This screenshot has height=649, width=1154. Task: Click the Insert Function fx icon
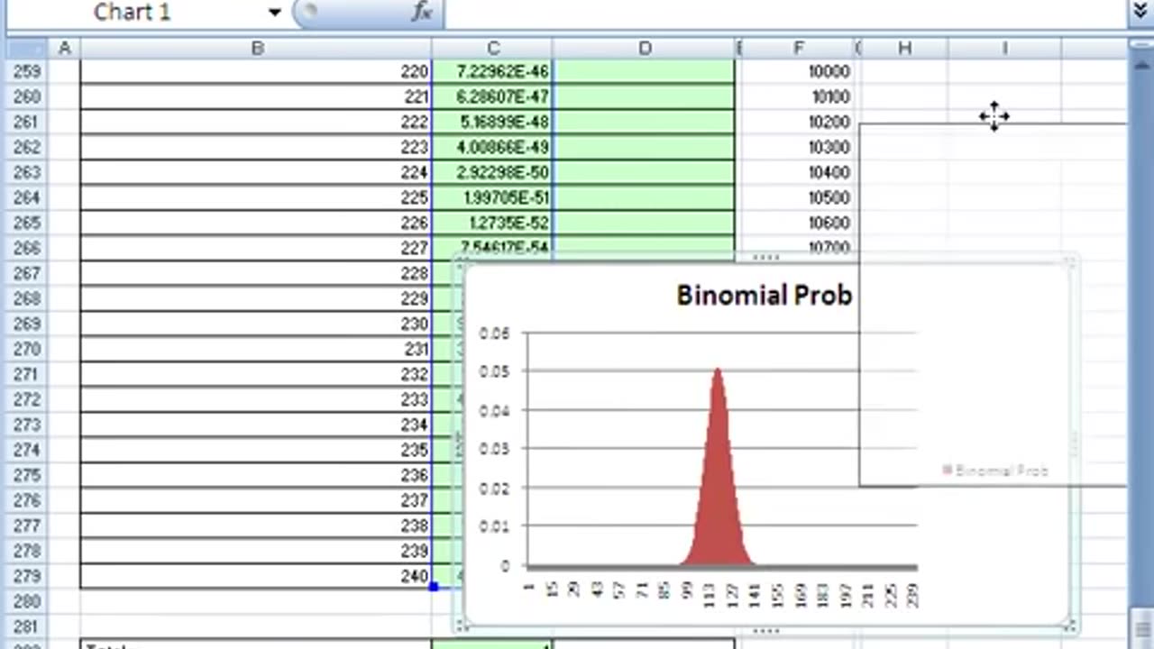[x=422, y=12]
